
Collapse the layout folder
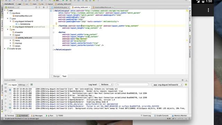(10, 35)
